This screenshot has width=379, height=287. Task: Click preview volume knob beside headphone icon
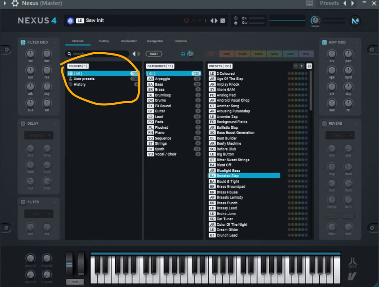point(191,53)
